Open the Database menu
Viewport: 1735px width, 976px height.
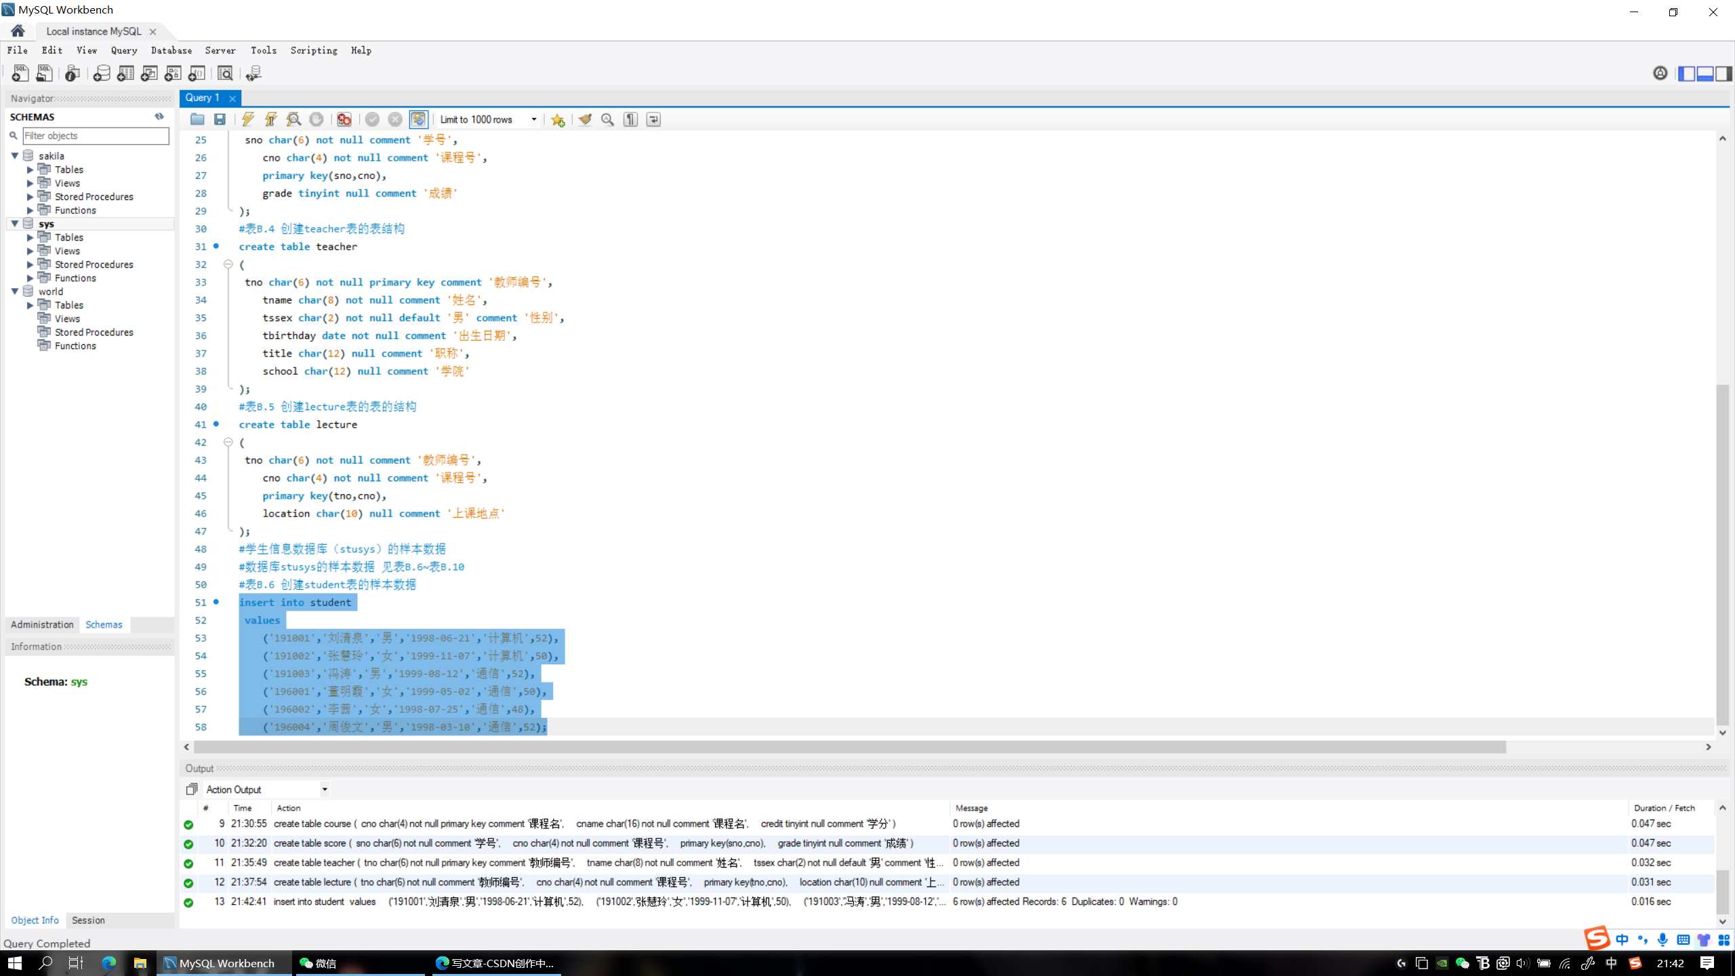(x=171, y=50)
